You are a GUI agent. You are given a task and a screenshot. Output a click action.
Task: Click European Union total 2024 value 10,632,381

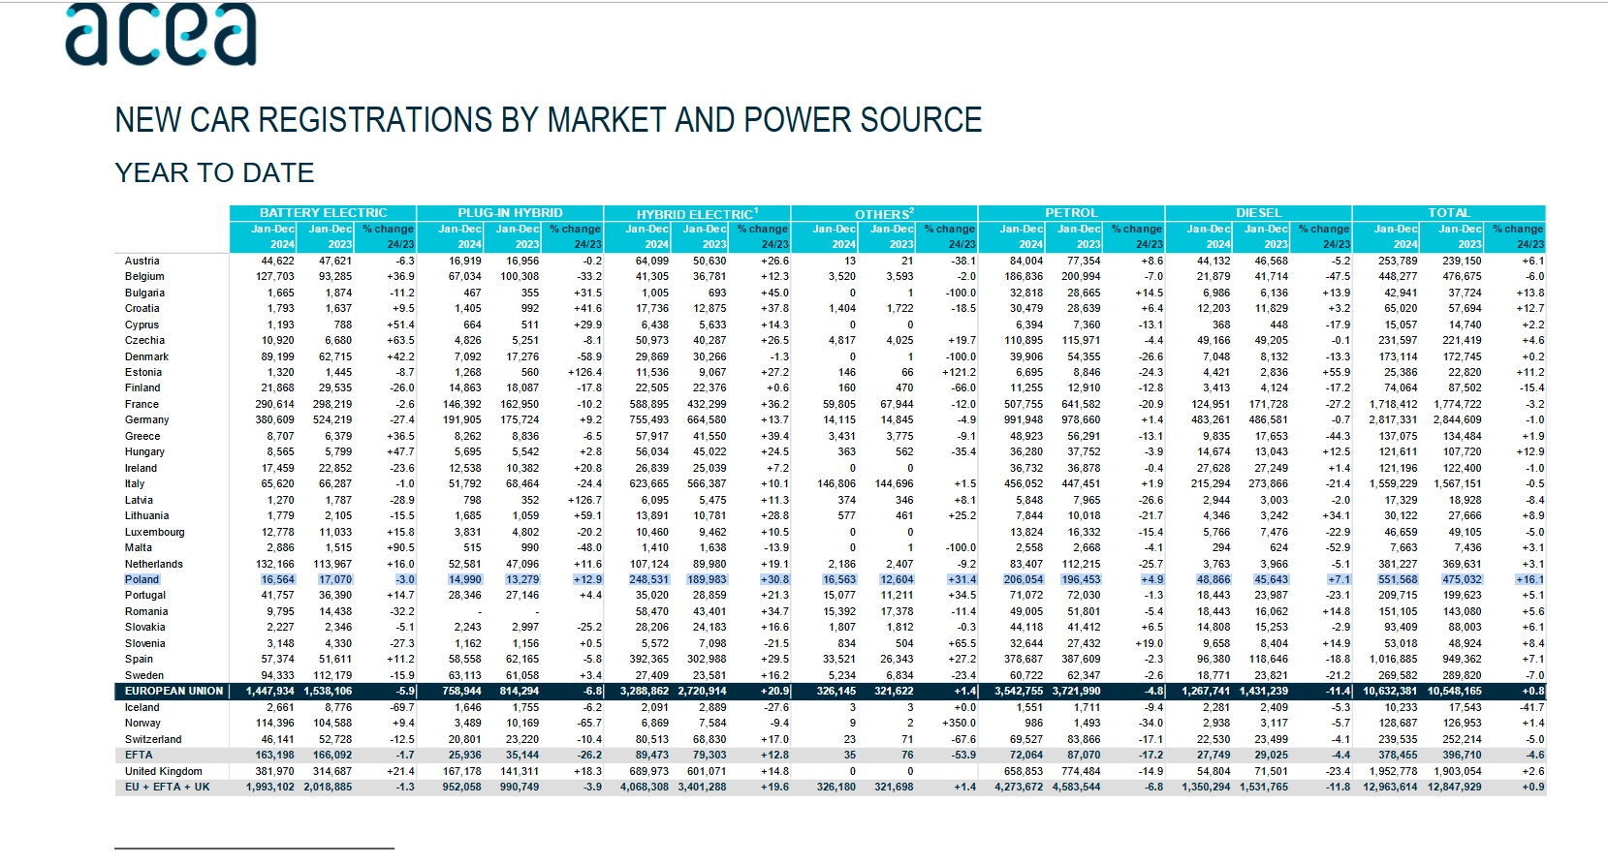click(1390, 691)
